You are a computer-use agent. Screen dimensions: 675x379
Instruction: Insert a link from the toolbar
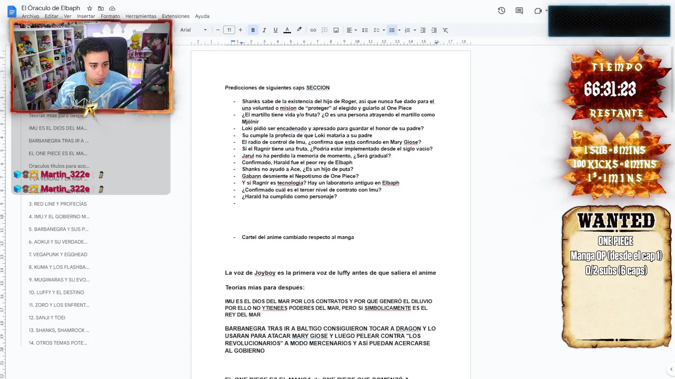(313, 30)
